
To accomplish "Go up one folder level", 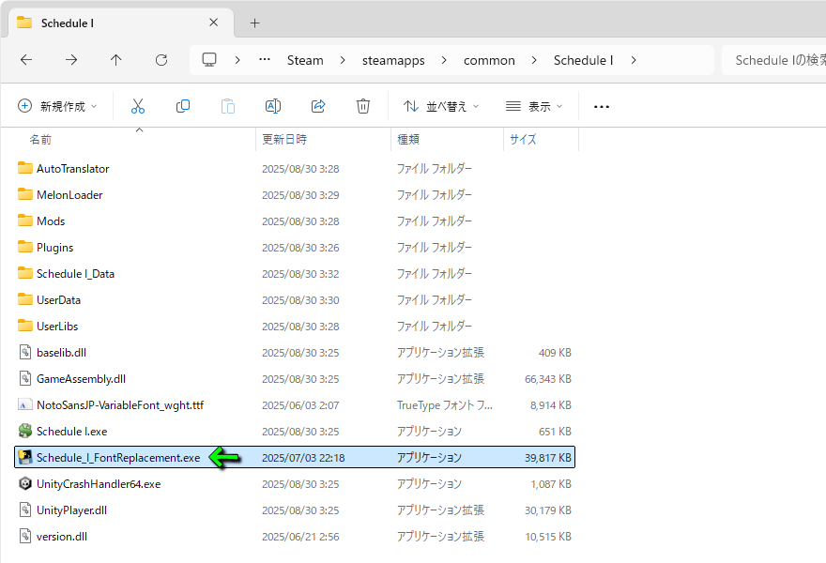I will 115,60.
